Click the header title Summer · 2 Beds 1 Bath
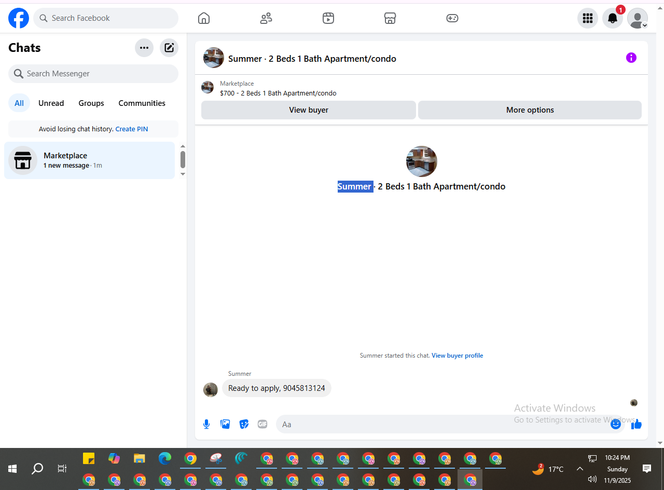 coord(312,59)
